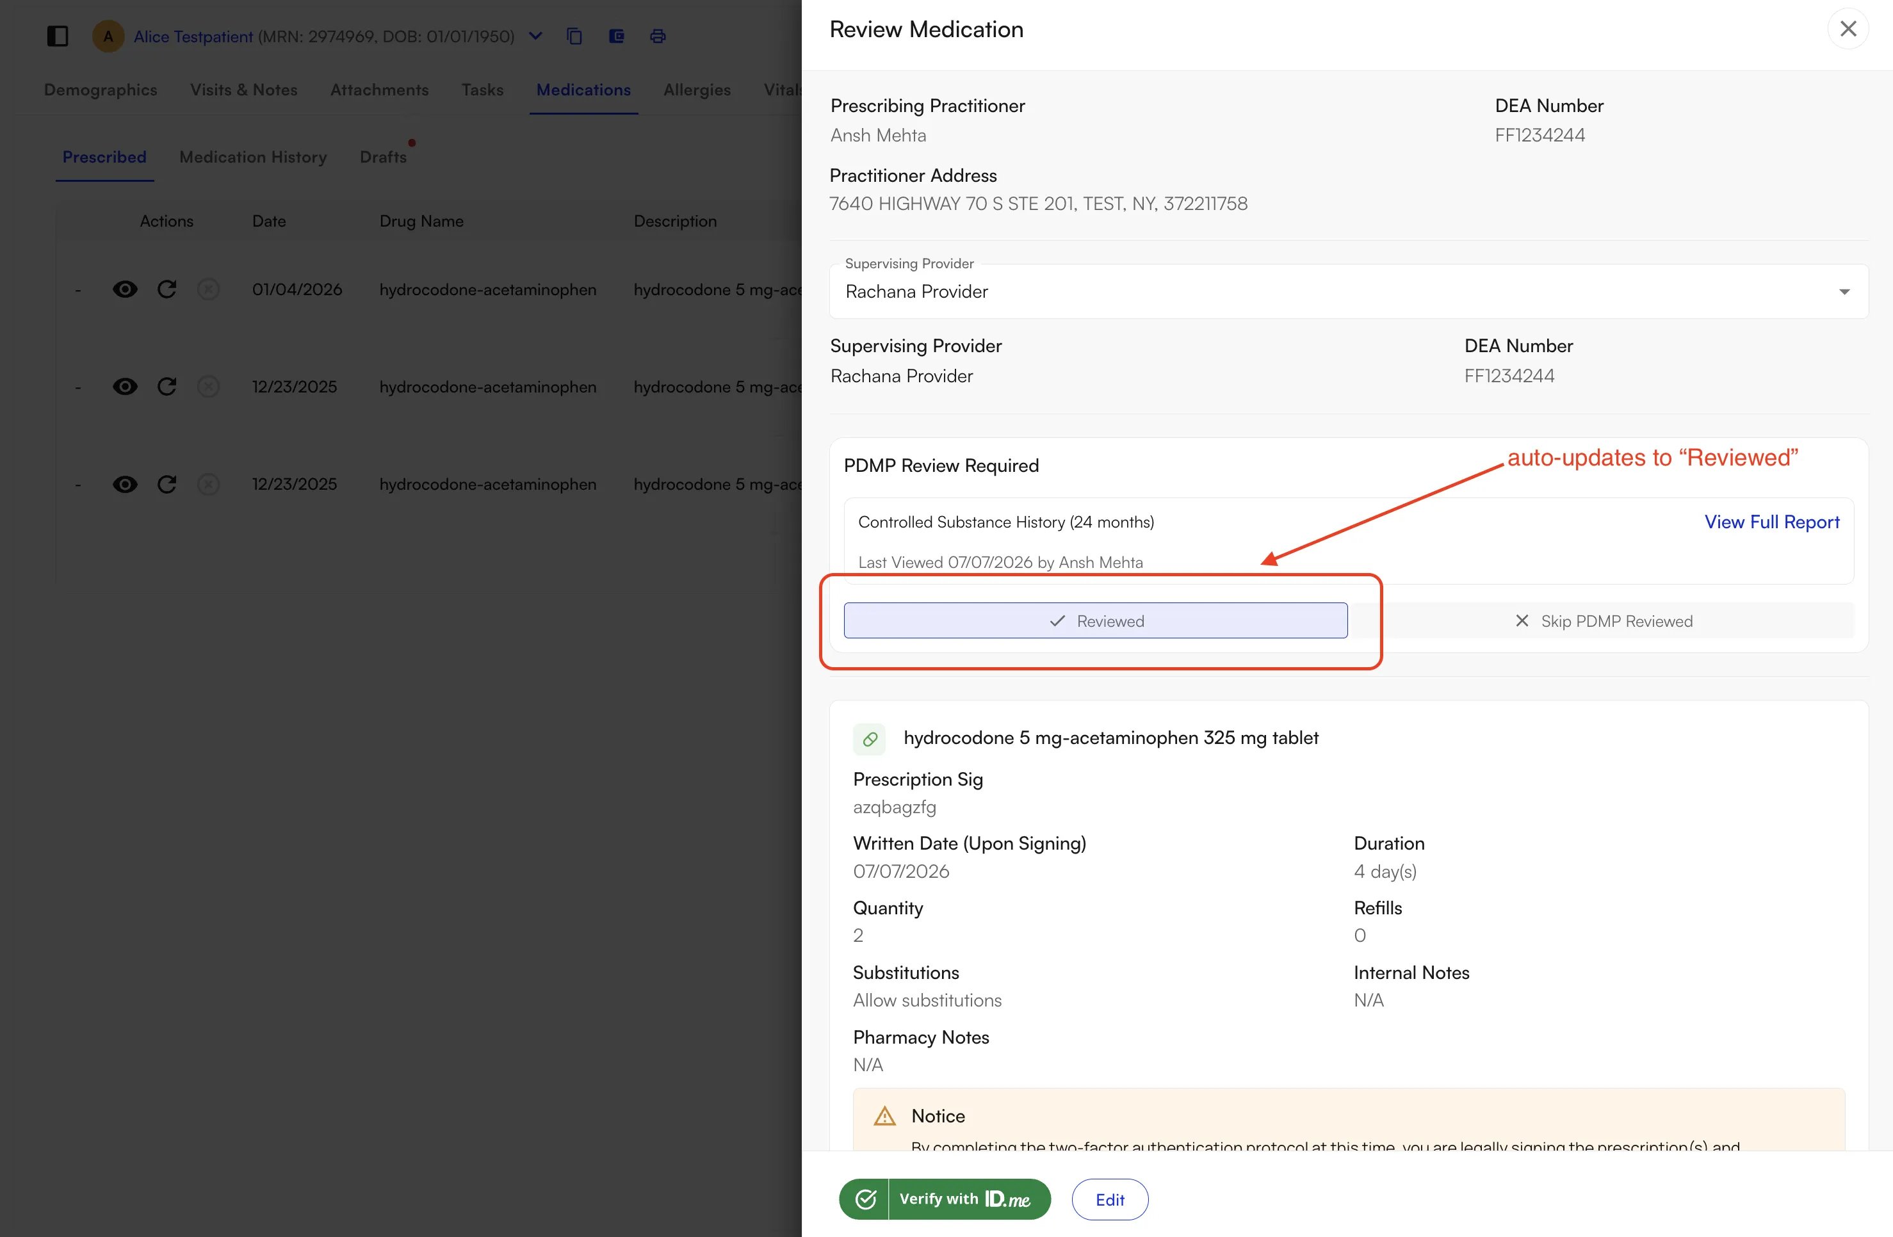
Task: Open the Allergies tab
Action: click(x=697, y=90)
